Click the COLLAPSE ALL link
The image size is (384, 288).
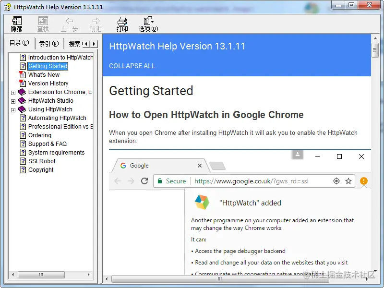click(x=132, y=66)
